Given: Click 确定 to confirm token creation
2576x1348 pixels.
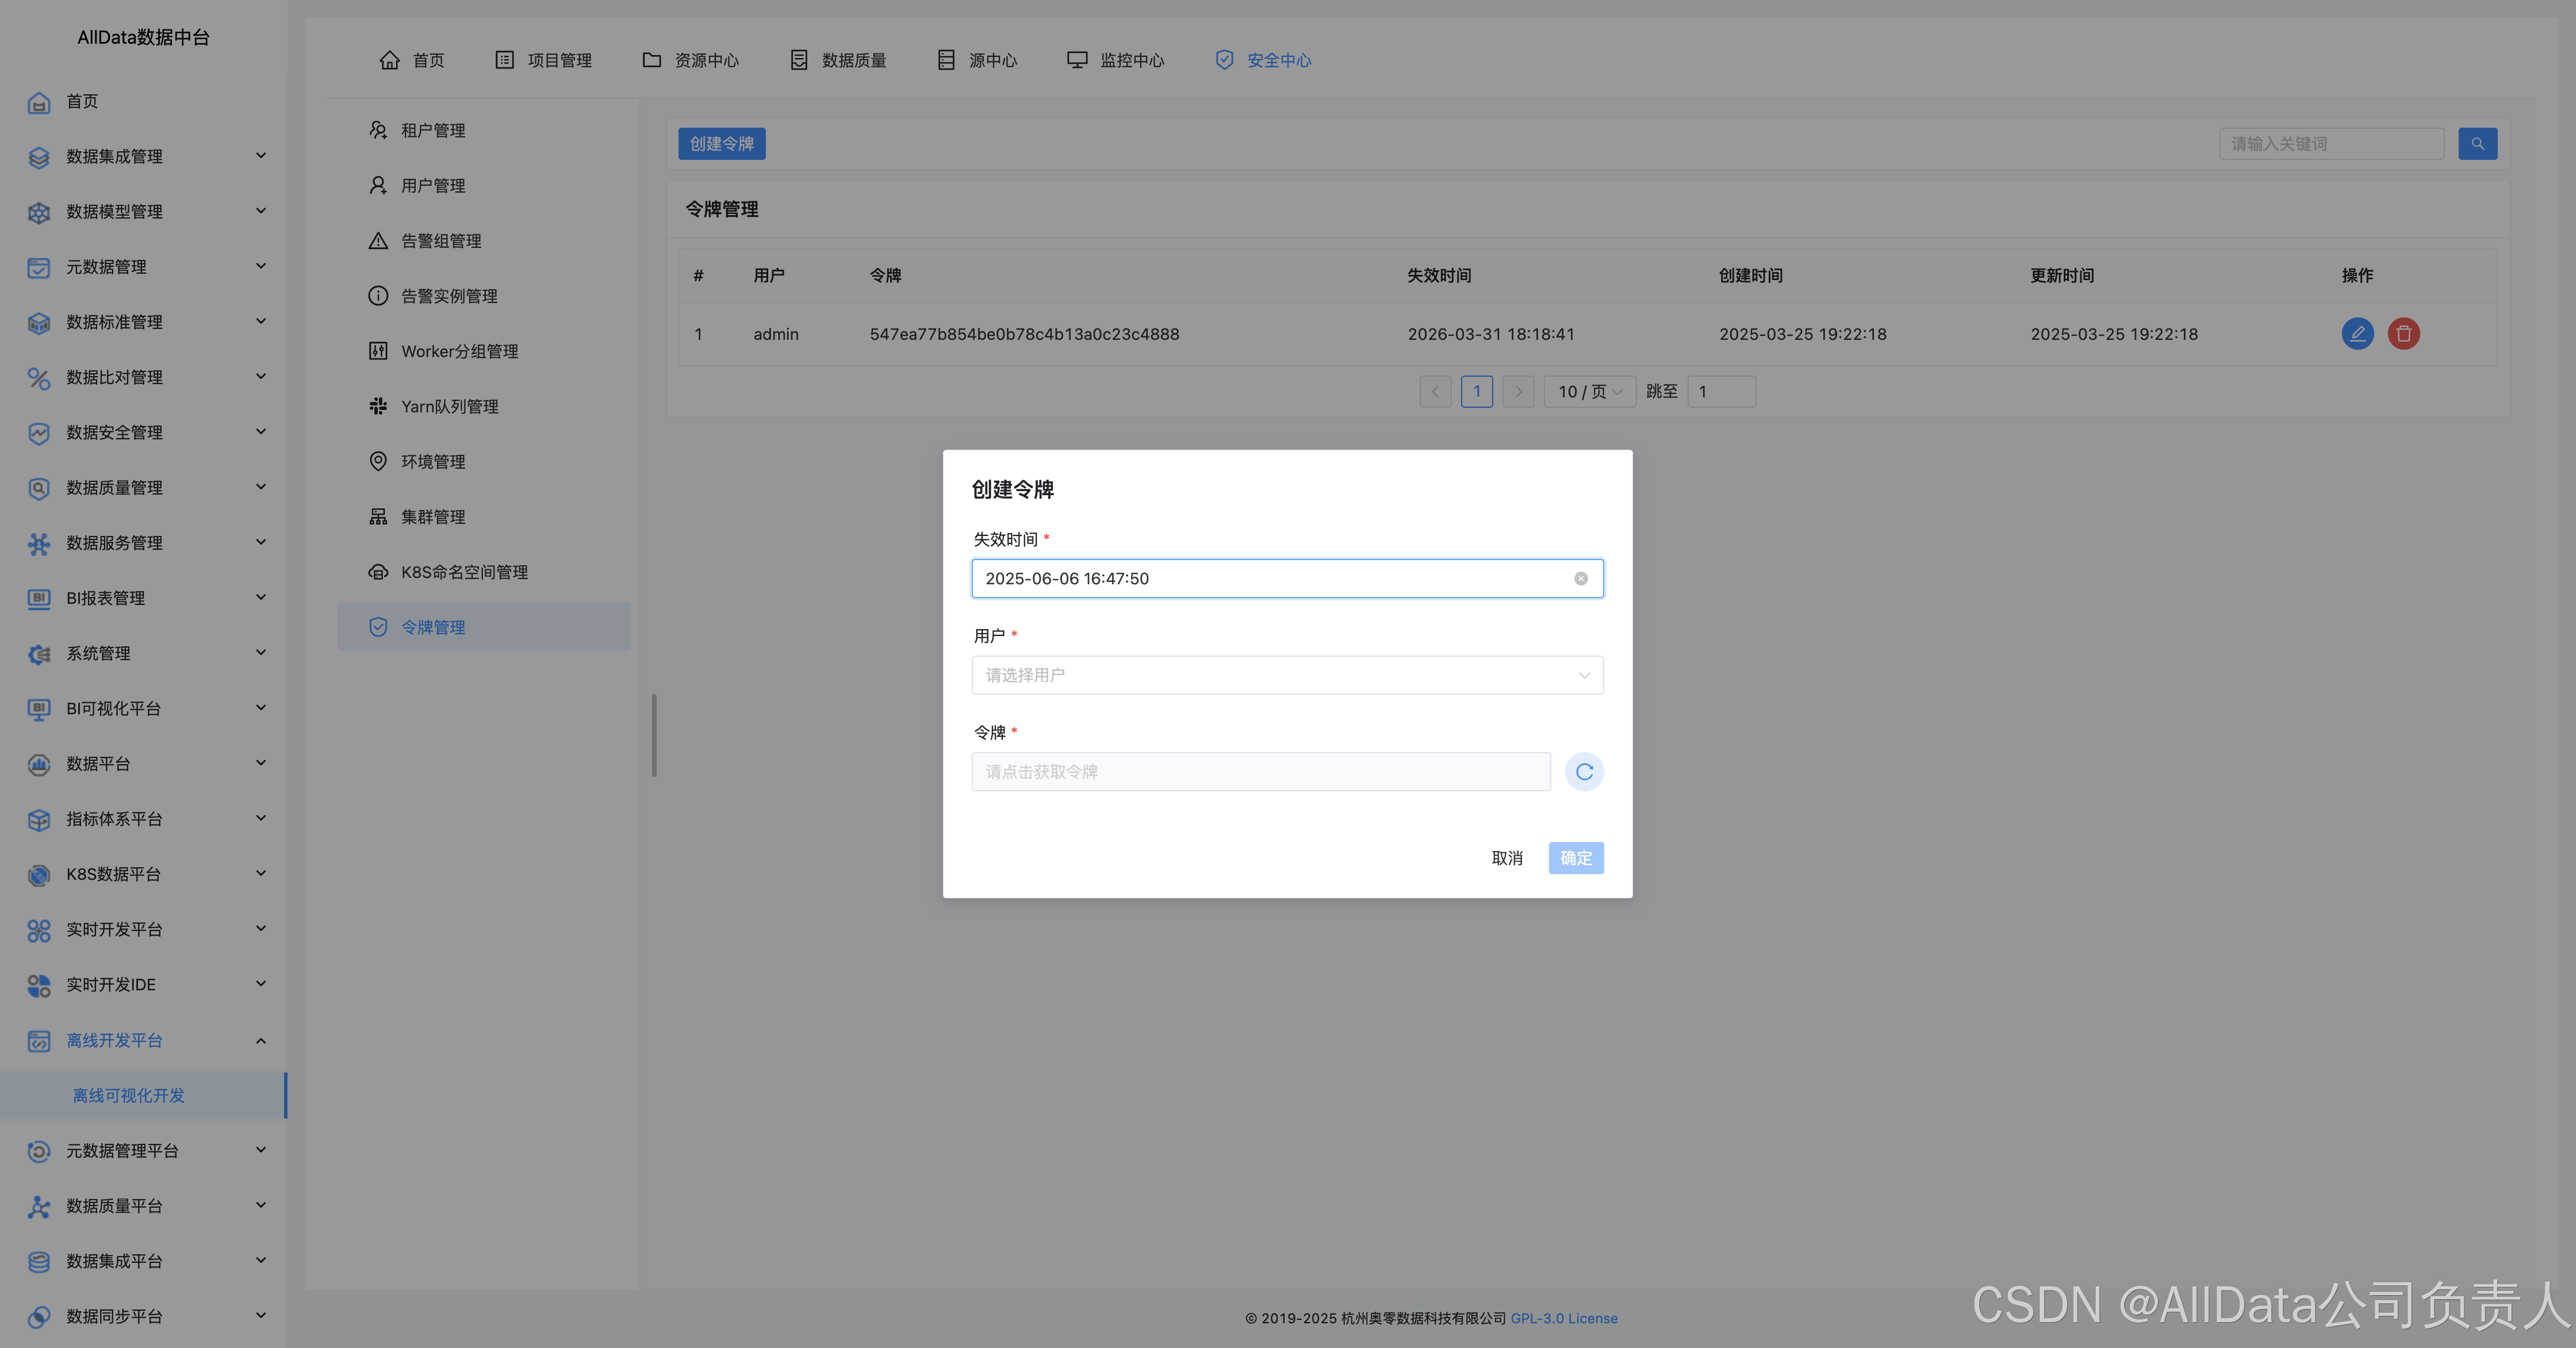Looking at the screenshot, I should (1576, 858).
